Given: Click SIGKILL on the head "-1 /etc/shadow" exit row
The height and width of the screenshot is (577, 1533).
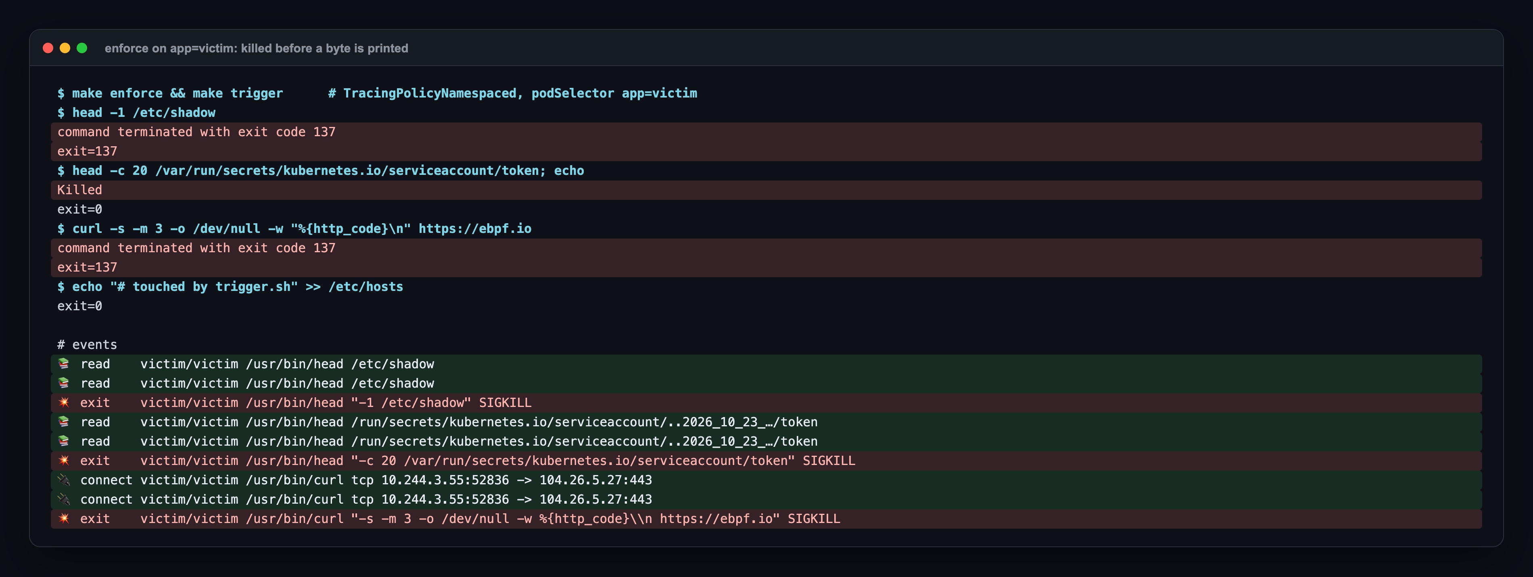Looking at the screenshot, I should [505, 403].
